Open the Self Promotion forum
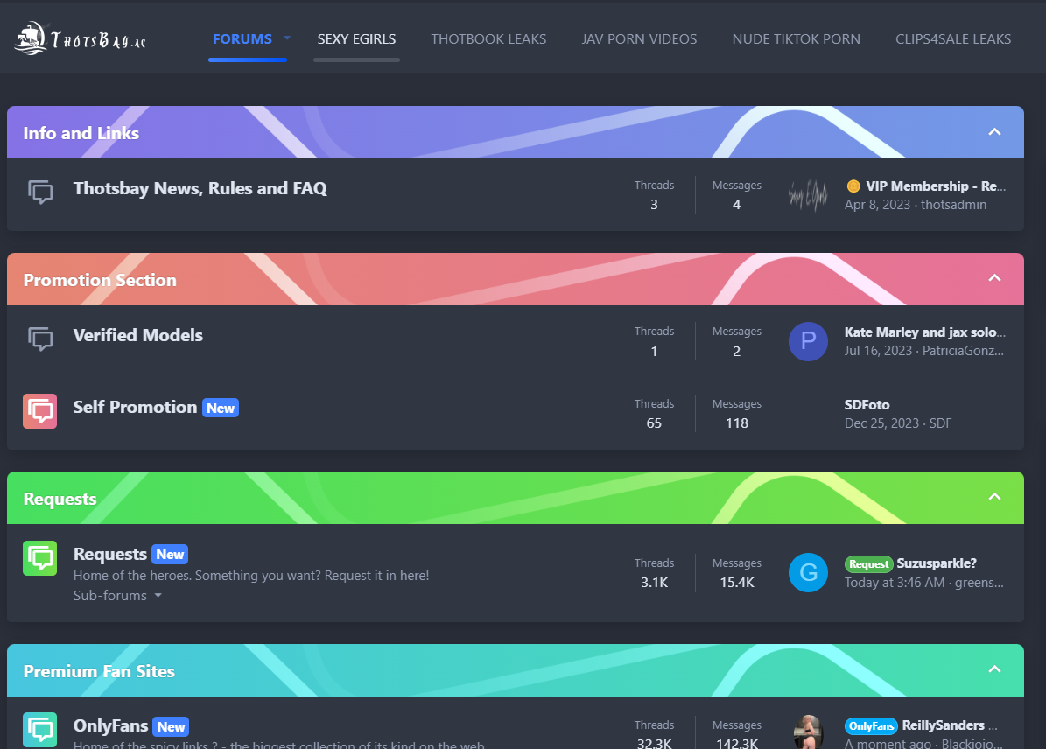Image resolution: width=1046 pixels, height=749 pixels. pos(135,408)
